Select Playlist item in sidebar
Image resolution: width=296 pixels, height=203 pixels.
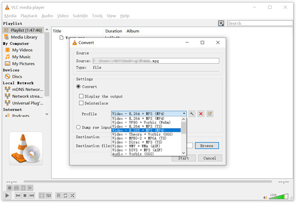pos(23,30)
